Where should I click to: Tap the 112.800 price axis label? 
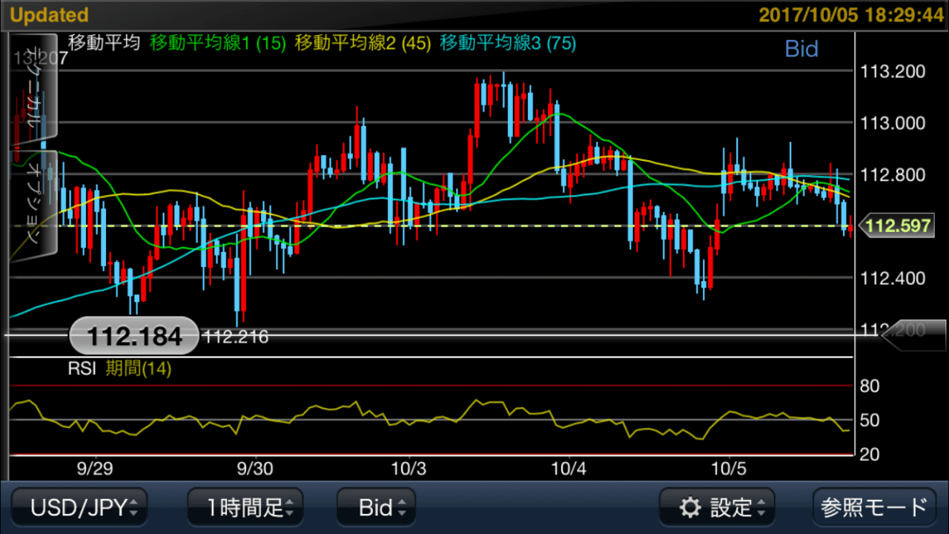(x=893, y=175)
